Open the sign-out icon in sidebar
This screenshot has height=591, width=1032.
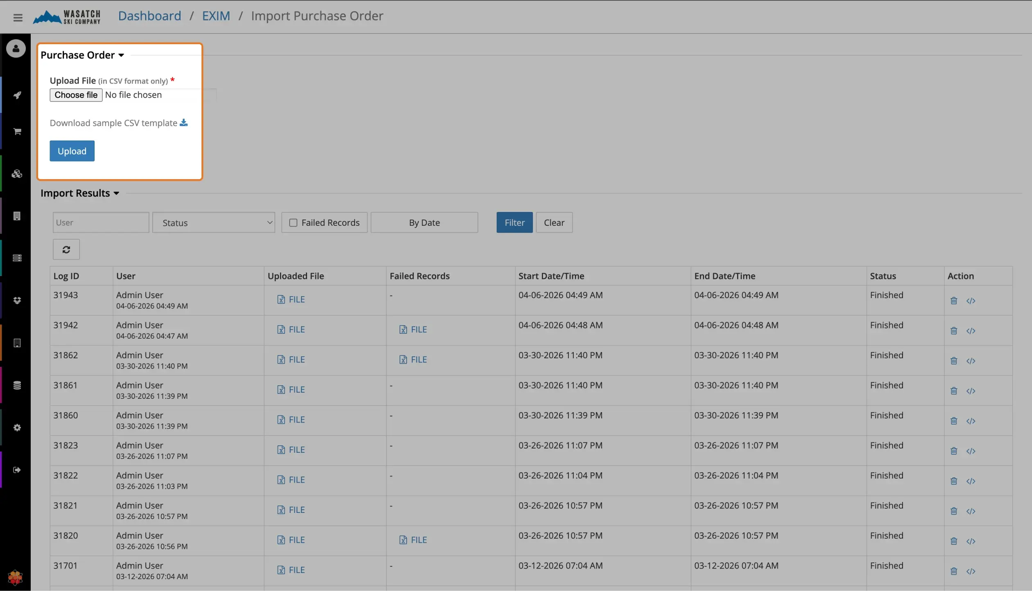(x=17, y=470)
